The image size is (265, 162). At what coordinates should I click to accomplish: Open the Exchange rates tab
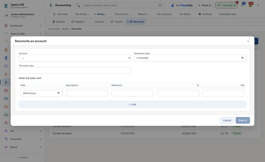[228, 14]
